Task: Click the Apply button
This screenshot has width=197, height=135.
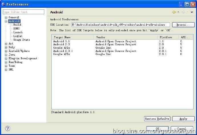Action: tap(183, 118)
